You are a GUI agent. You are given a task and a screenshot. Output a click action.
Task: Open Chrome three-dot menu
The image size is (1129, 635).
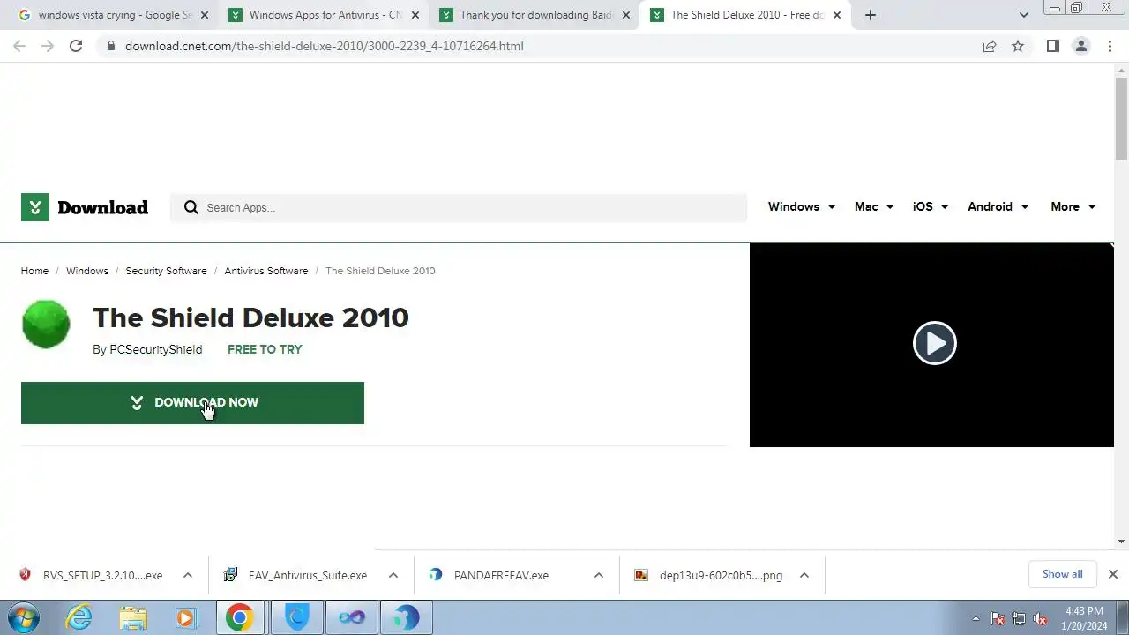(1110, 46)
